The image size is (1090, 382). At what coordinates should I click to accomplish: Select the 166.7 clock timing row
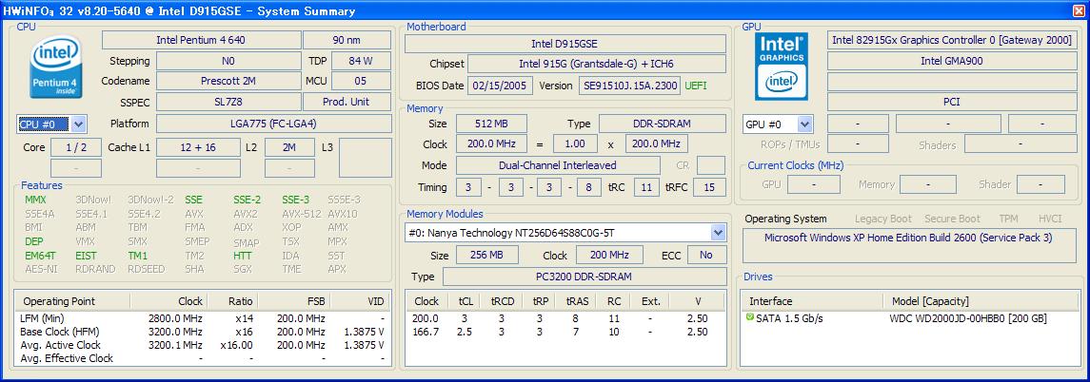565,332
